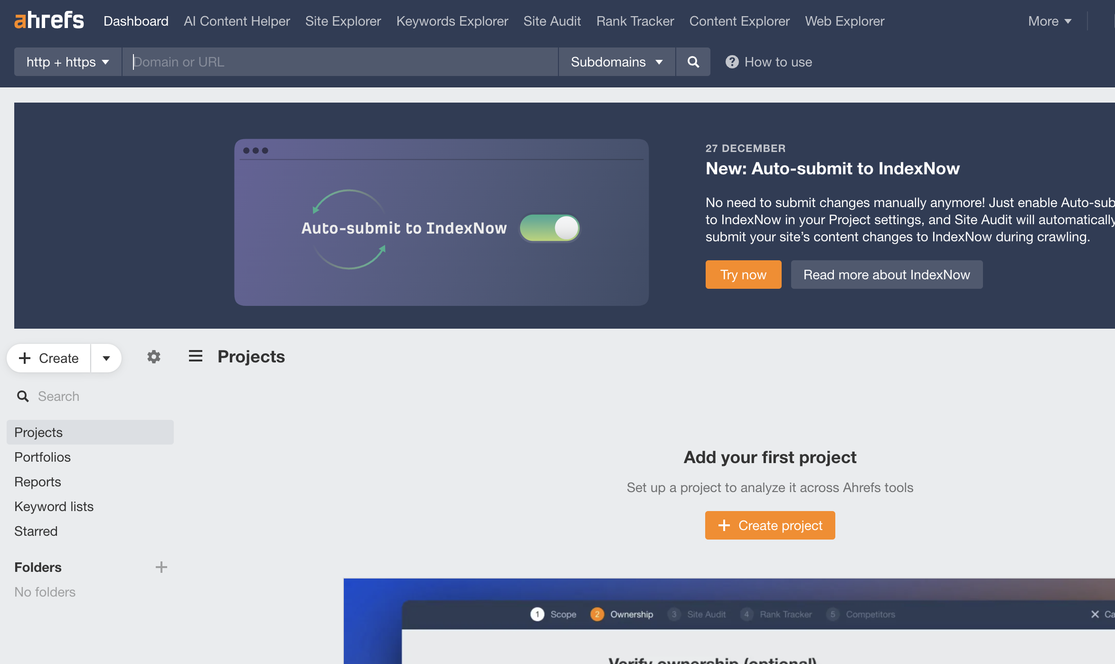Open the How to use help icon
The image size is (1115, 664).
coord(732,62)
